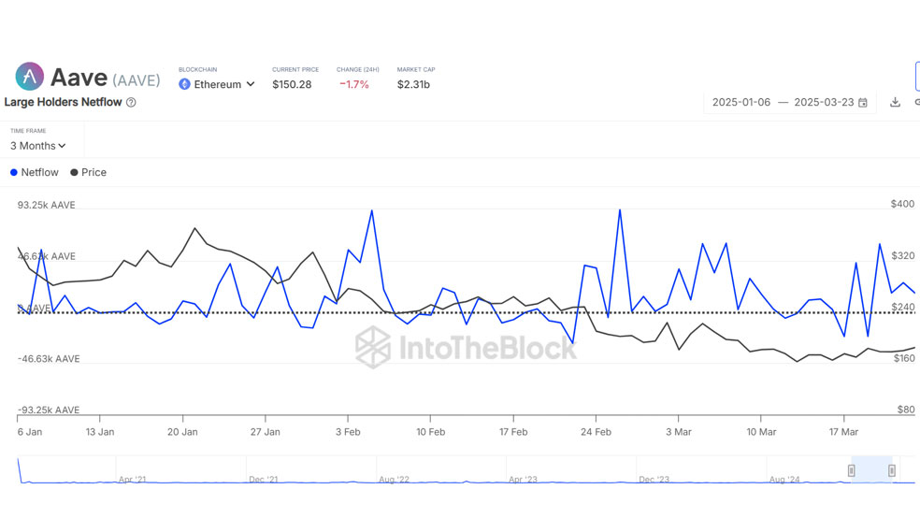Set end date 2025-03-23 field
920x518 pixels.
[824, 102]
